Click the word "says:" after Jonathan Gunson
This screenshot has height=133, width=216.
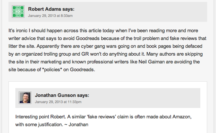tap(83, 95)
